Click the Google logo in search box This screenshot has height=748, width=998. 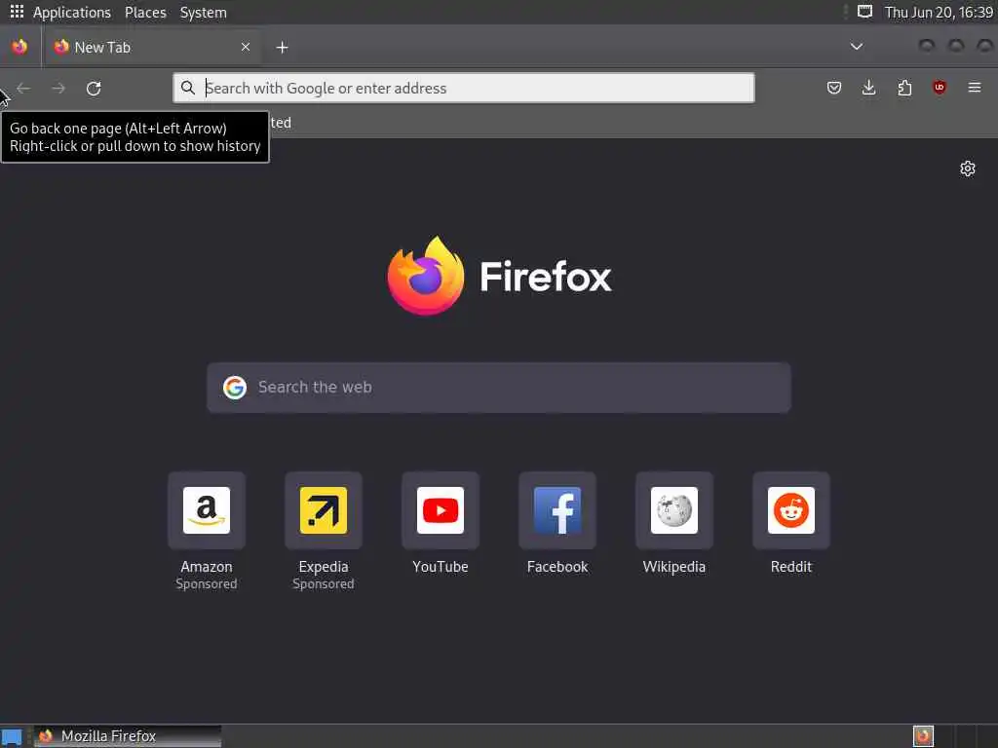tap(235, 387)
